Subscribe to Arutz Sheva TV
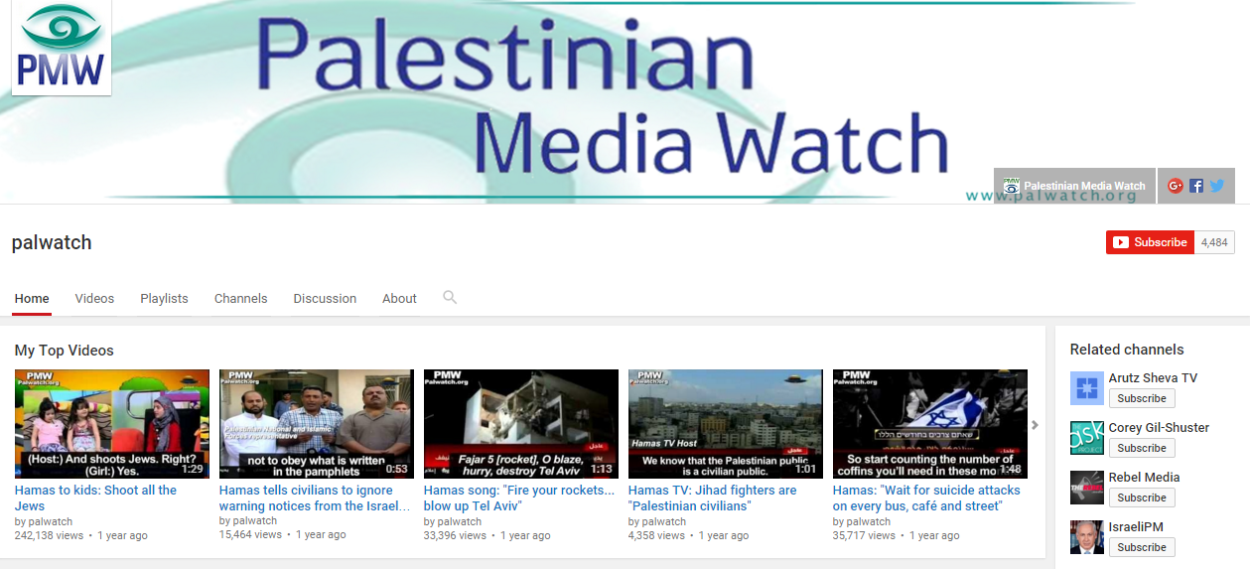The image size is (1250, 569). click(x=1142, y=398)
